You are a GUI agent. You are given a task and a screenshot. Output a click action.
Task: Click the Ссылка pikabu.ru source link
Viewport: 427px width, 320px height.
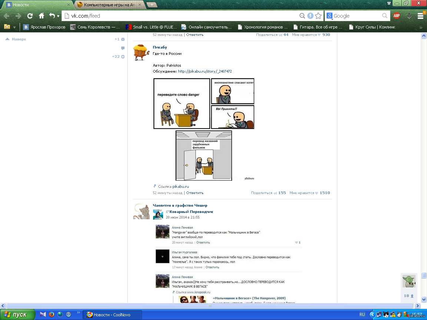point(181,187)
